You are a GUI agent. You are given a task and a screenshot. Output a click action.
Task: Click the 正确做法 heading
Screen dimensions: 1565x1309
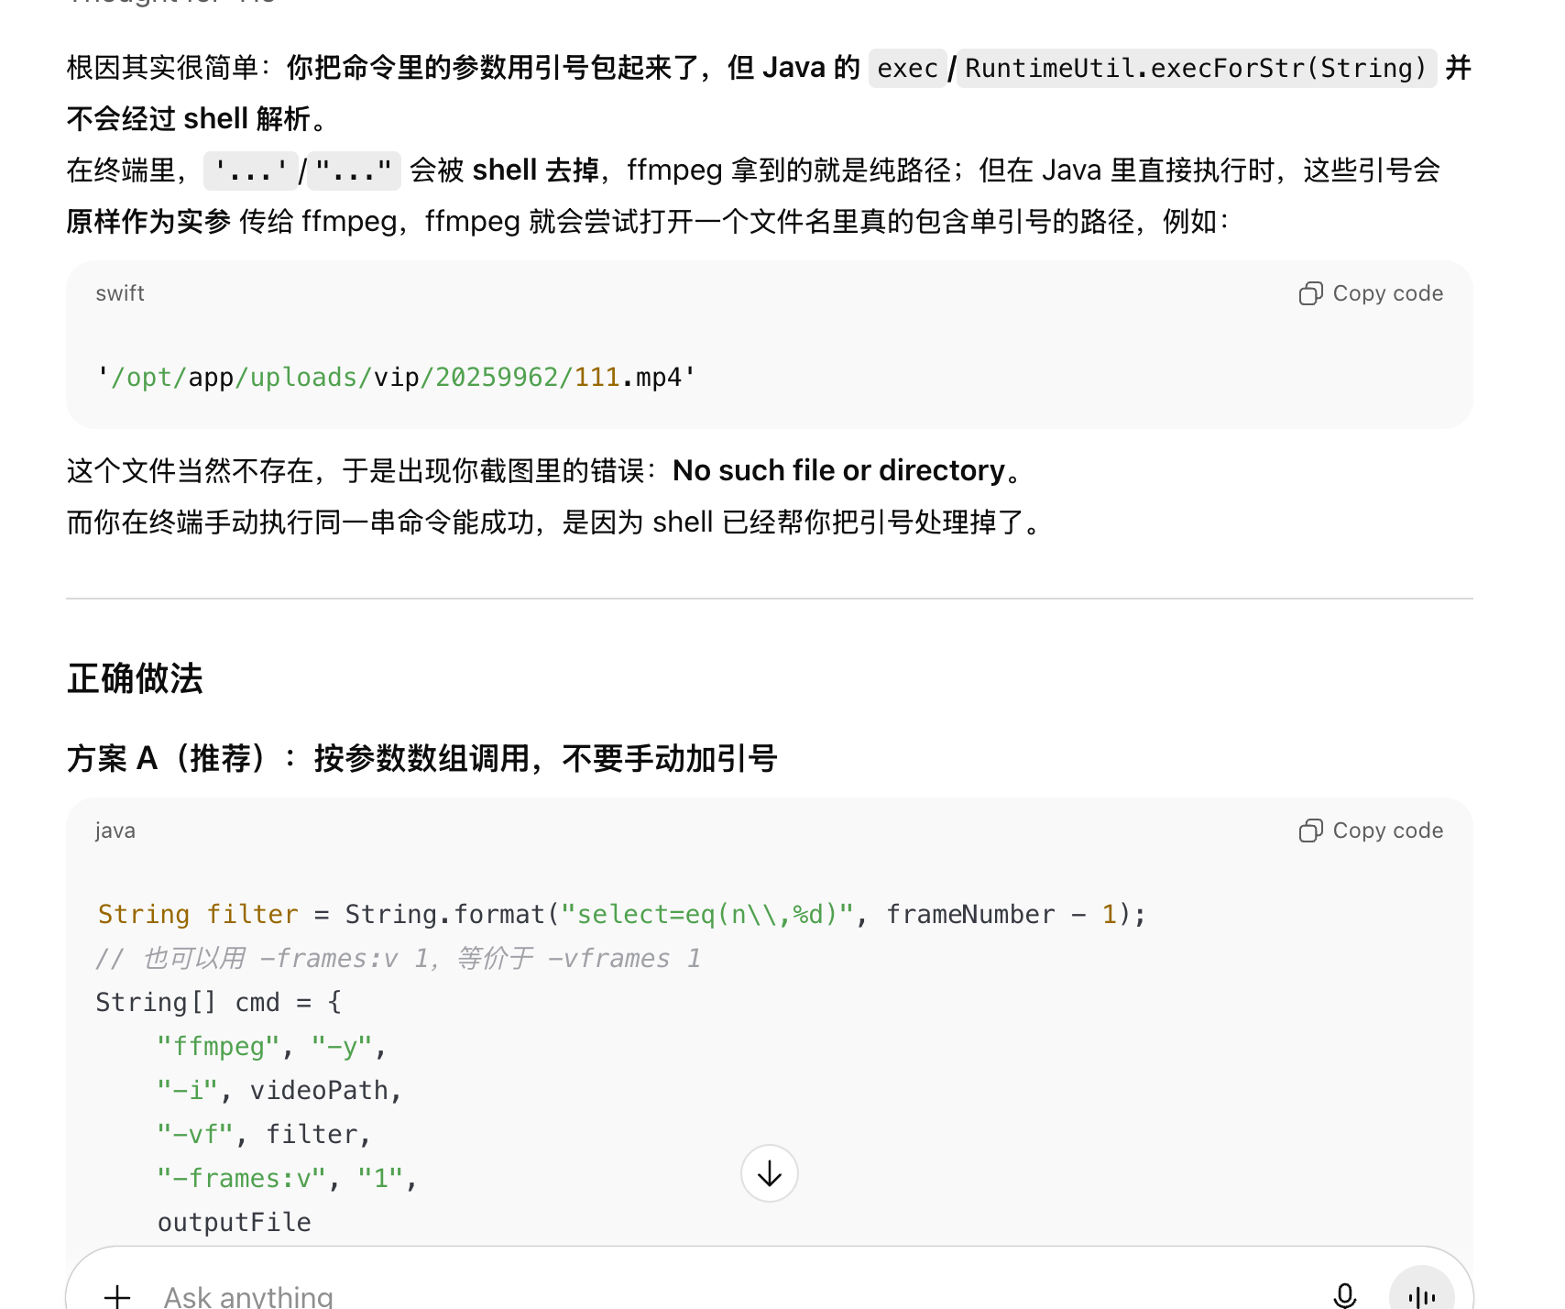point(135,678)
